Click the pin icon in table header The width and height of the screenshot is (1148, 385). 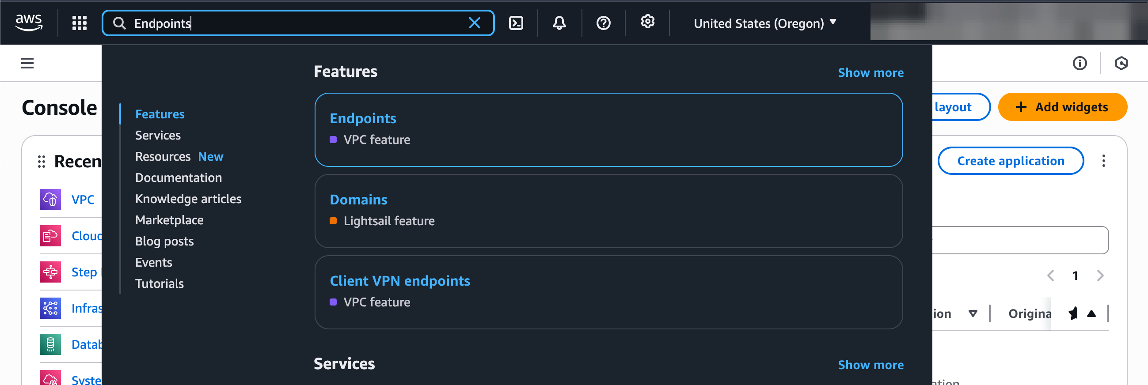tap(1073, 314)
